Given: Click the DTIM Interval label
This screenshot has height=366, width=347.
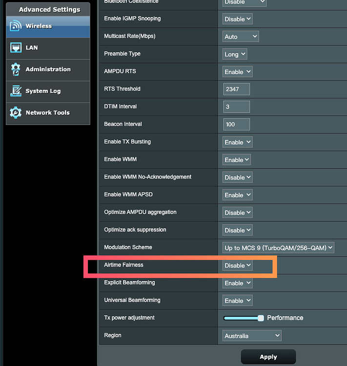Looking at the screenshot, I should pyautogui.click(x=121, y=106).
